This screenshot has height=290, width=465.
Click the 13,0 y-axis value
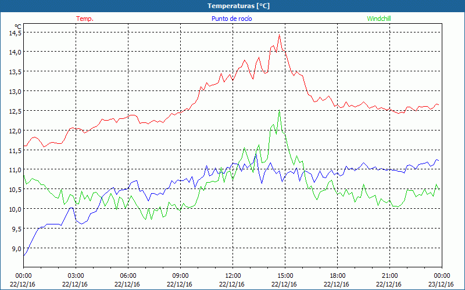[15, 92]
